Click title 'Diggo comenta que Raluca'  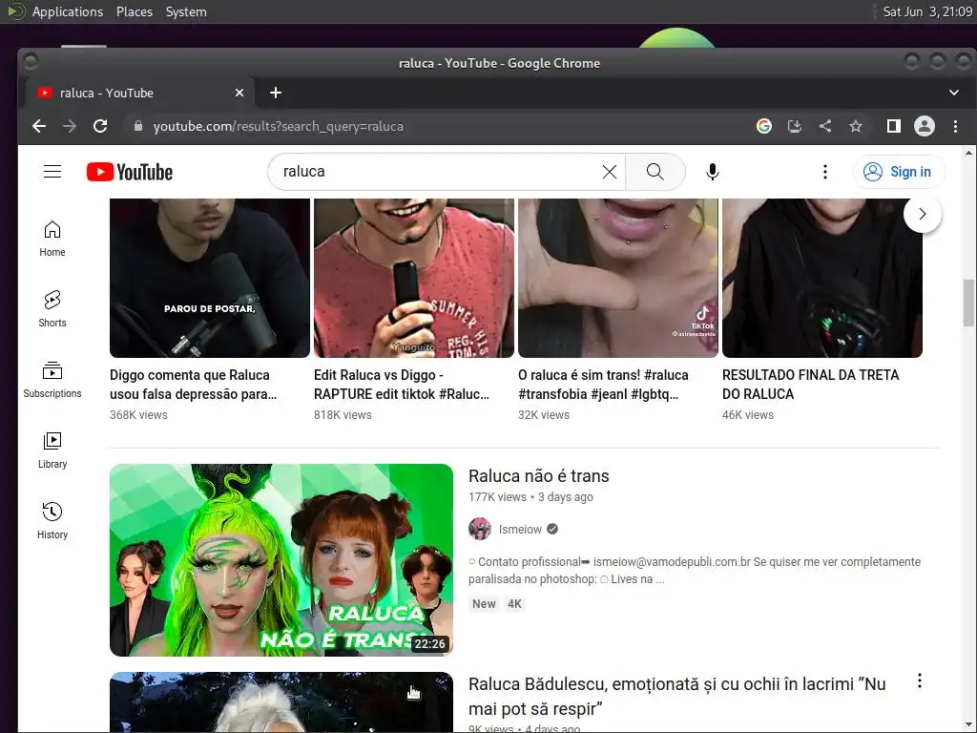193,385
